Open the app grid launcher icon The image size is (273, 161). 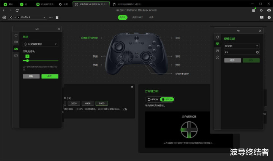click(x=254, y=11)
